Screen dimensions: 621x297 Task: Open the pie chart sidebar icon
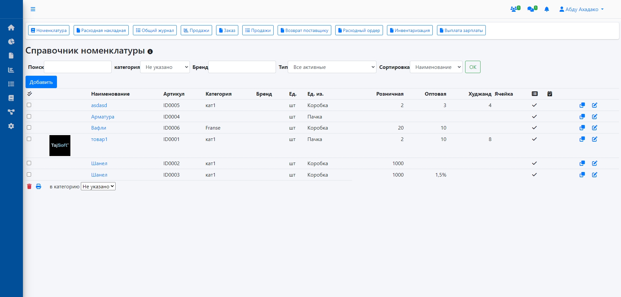point(11,41)
